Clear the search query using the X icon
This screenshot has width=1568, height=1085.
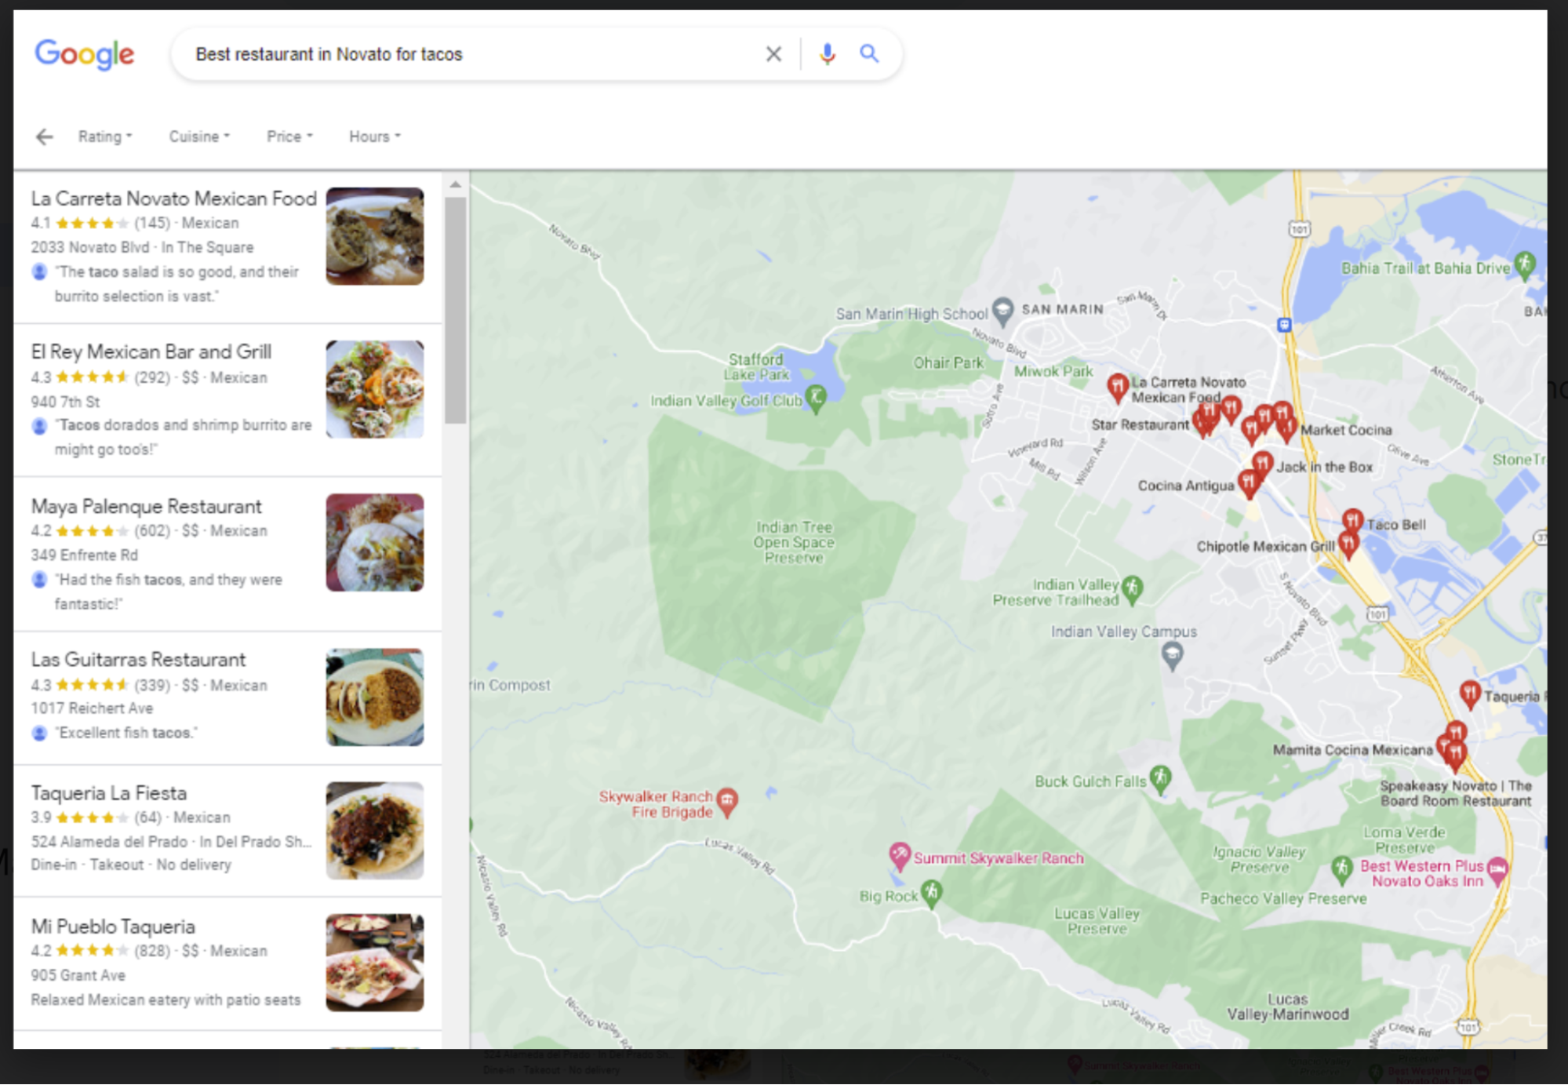pyautogui.click(x=773, y=53)
